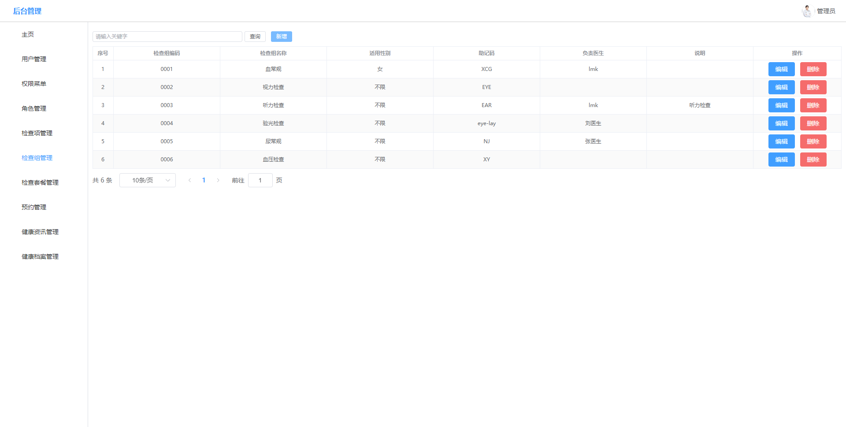The width and height of the screenshot is (846, 427).
Task: Click the administrator avatar icon
Action: pyautogui.click(x=807, y=11)
